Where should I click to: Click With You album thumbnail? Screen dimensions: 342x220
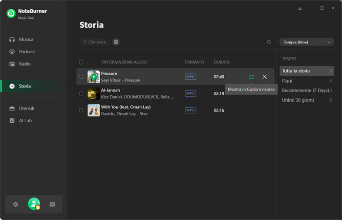tap(94, 110)
